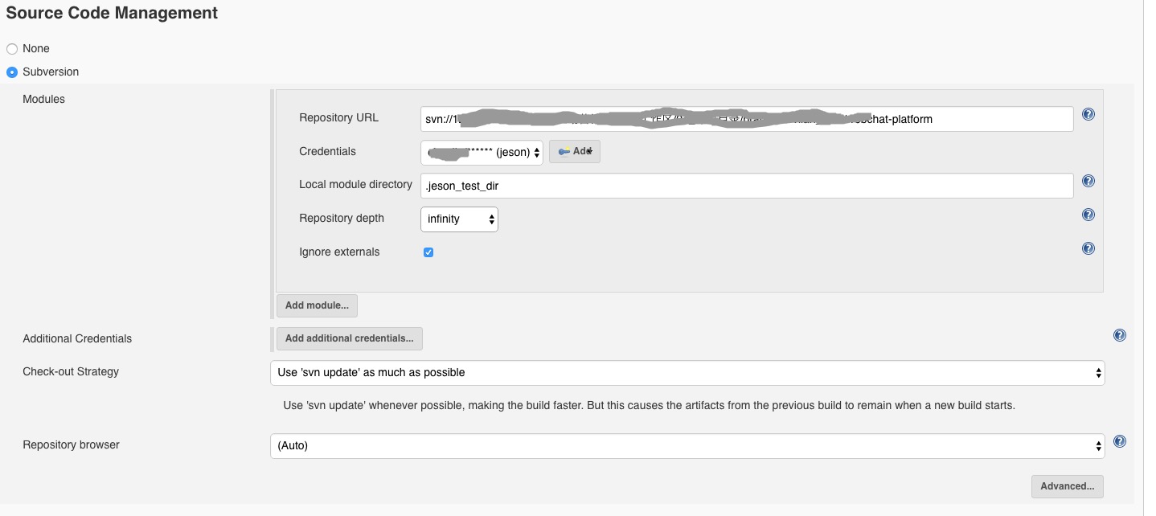This screenshot has height=516, width=1156.
Task: Expand the Repository depth dropdown
Action: 459,219
